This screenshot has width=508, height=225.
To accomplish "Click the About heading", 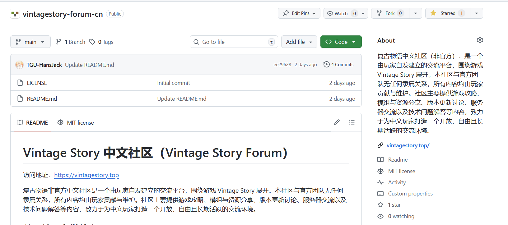I will [386, 40].
